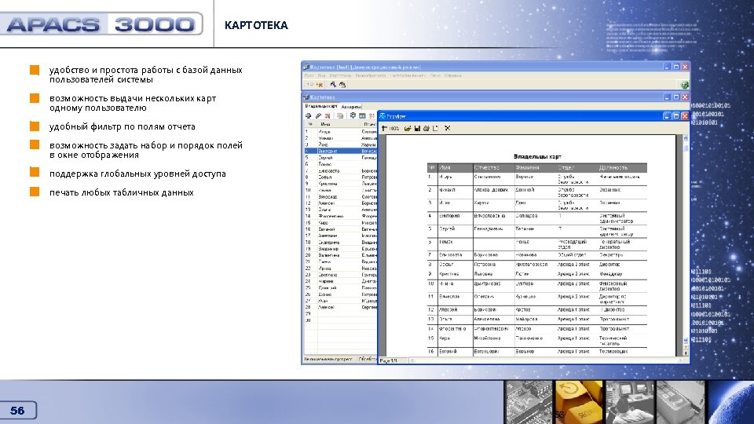Click Технический писатель cell in preview row 15

[x=613, y=341]
